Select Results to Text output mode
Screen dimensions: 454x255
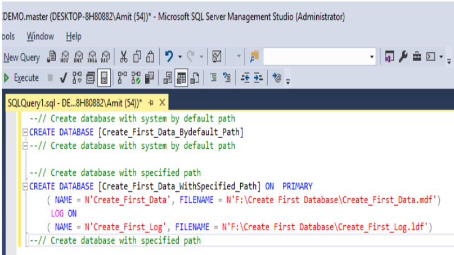[168, 78]
